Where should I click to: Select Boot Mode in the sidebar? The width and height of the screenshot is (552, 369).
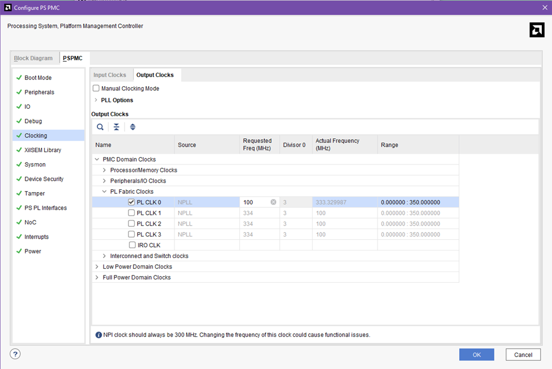click(x=38, y=78)
